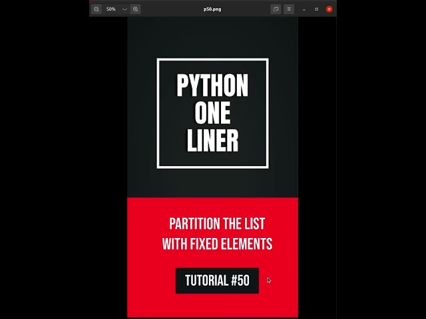Click the zoom out magnifier icon
The image size is (426, 319).
click(x=96, y=9)
